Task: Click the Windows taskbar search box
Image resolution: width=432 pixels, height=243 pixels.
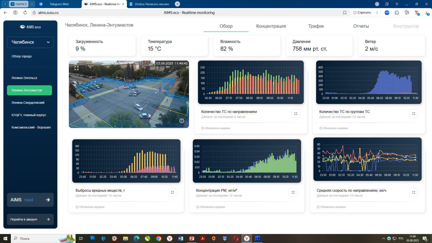Action: pyautogui.click(x=43, y=238)
